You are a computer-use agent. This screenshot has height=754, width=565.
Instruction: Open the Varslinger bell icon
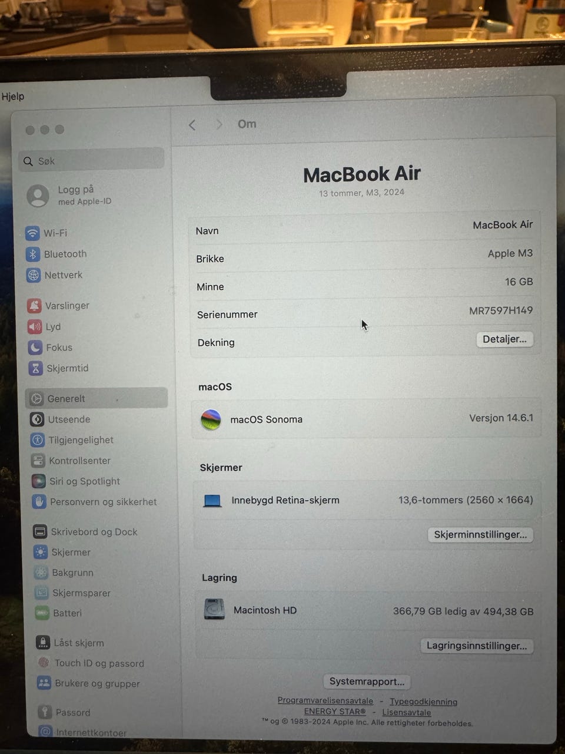pos(34,306)
